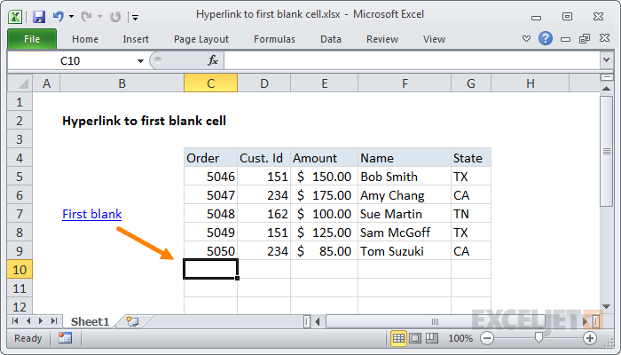This screenshot has width=621, height=355.
Task: Undo the last action
Action: pos(59,17)
